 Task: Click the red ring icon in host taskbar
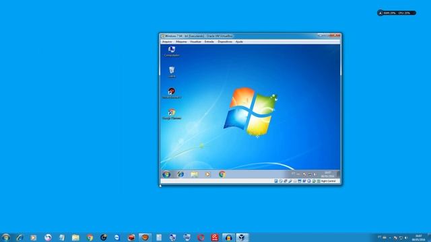tap(201, 237)
